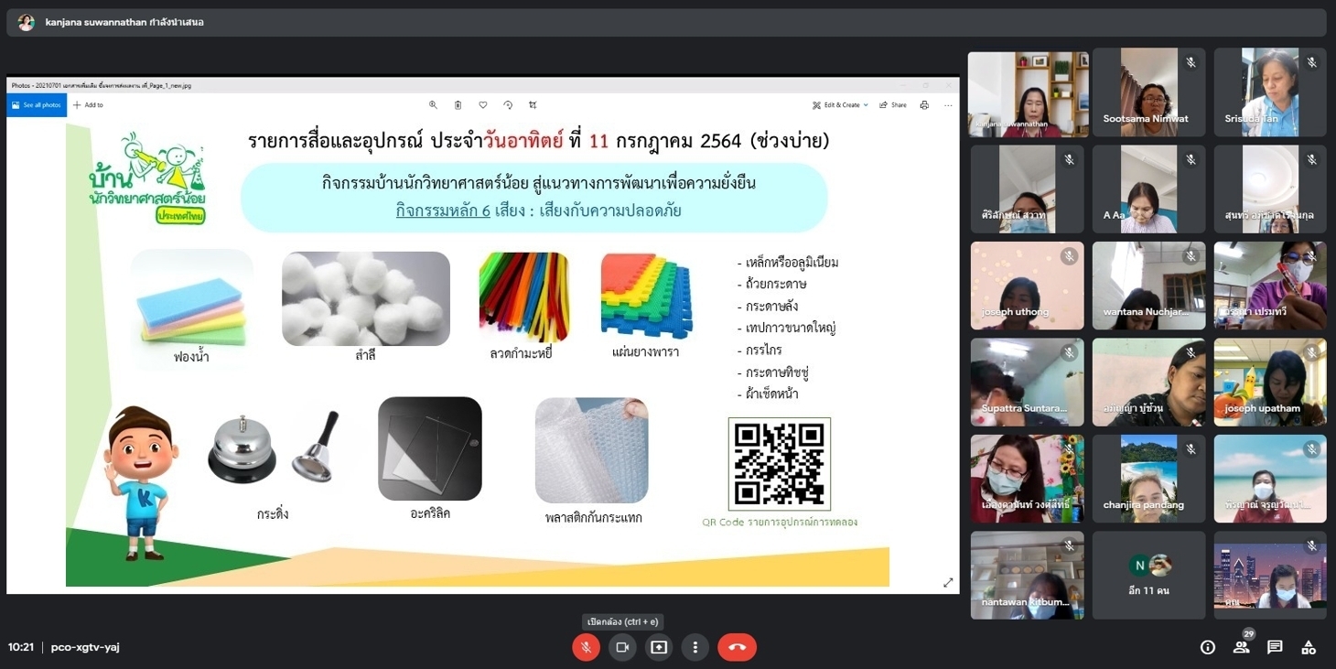This screenshot has width=1336, height=669.
Task: Click Add to in Photos toolbar
Action: click(88, 105)
